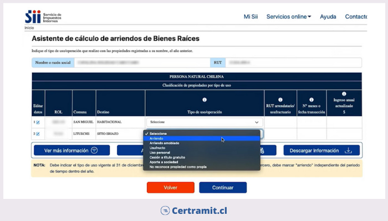Viewport: 388px width, 221px height.
Task: Show info for RUT arrendatario/usufructuario column
Action: click(280, 99)
